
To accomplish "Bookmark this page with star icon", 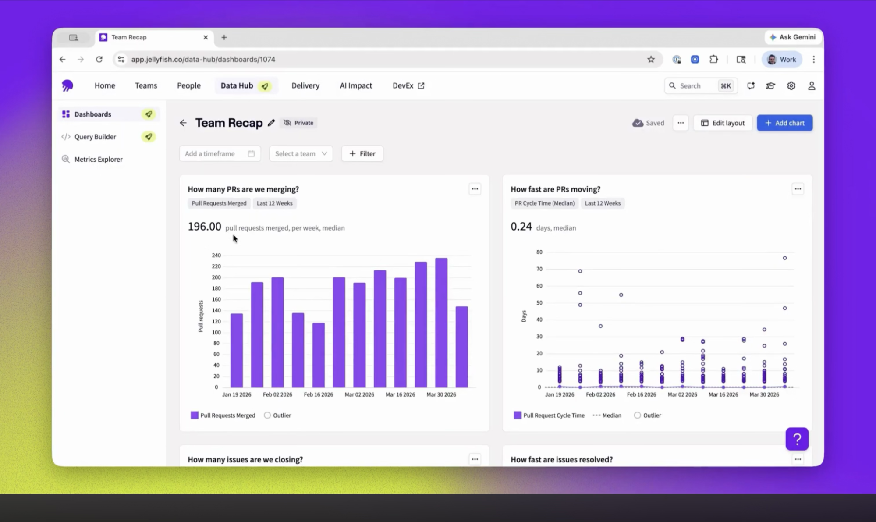I will point(651,59).
